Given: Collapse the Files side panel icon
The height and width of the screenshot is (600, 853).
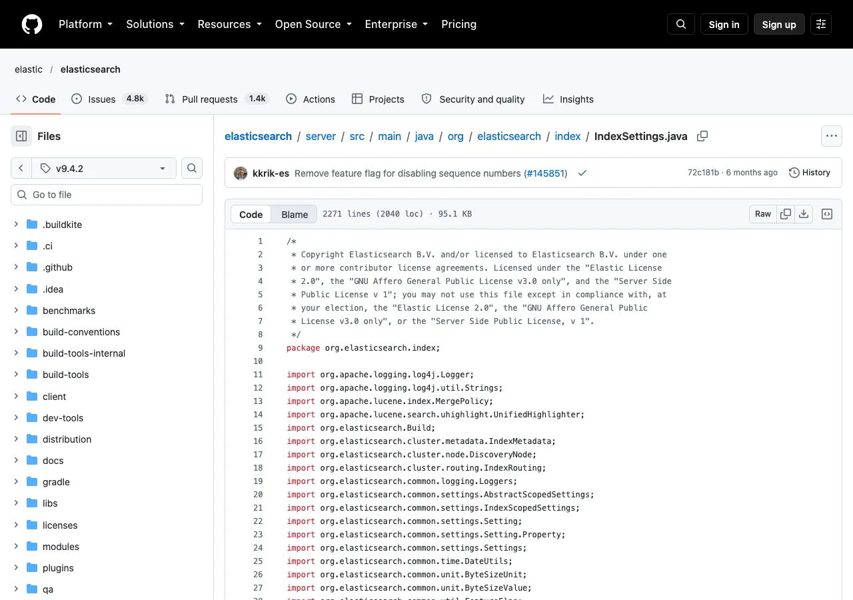Looking at the screenshot, I should tap(21, 136).
